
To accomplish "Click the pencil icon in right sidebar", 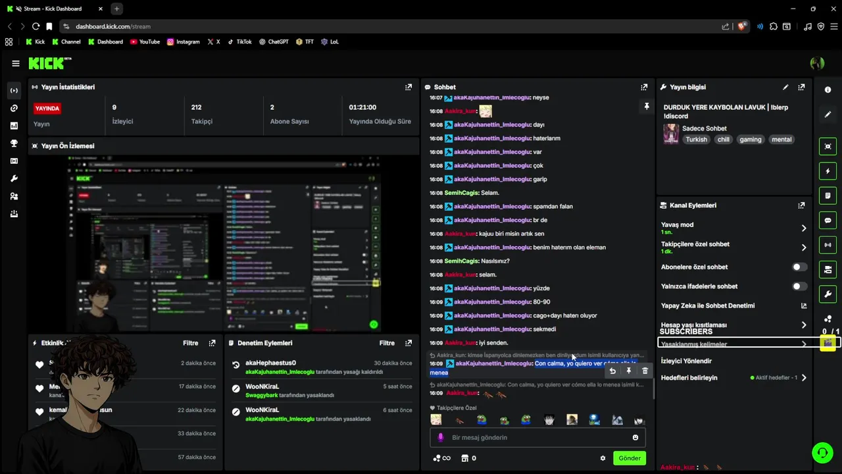I will [828, 115].
